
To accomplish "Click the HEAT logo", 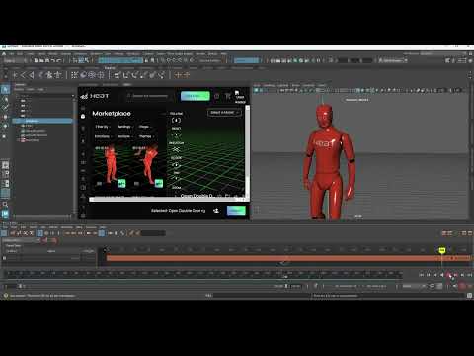I will click(95, 96).
